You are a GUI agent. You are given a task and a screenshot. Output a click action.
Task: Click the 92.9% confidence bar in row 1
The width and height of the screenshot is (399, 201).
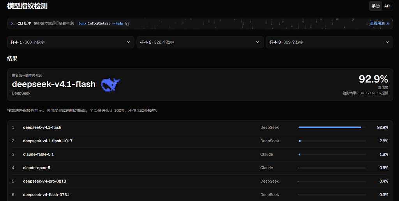(x=332, y=127)
